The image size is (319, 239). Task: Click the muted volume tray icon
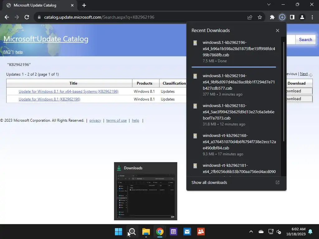[279, 232]
